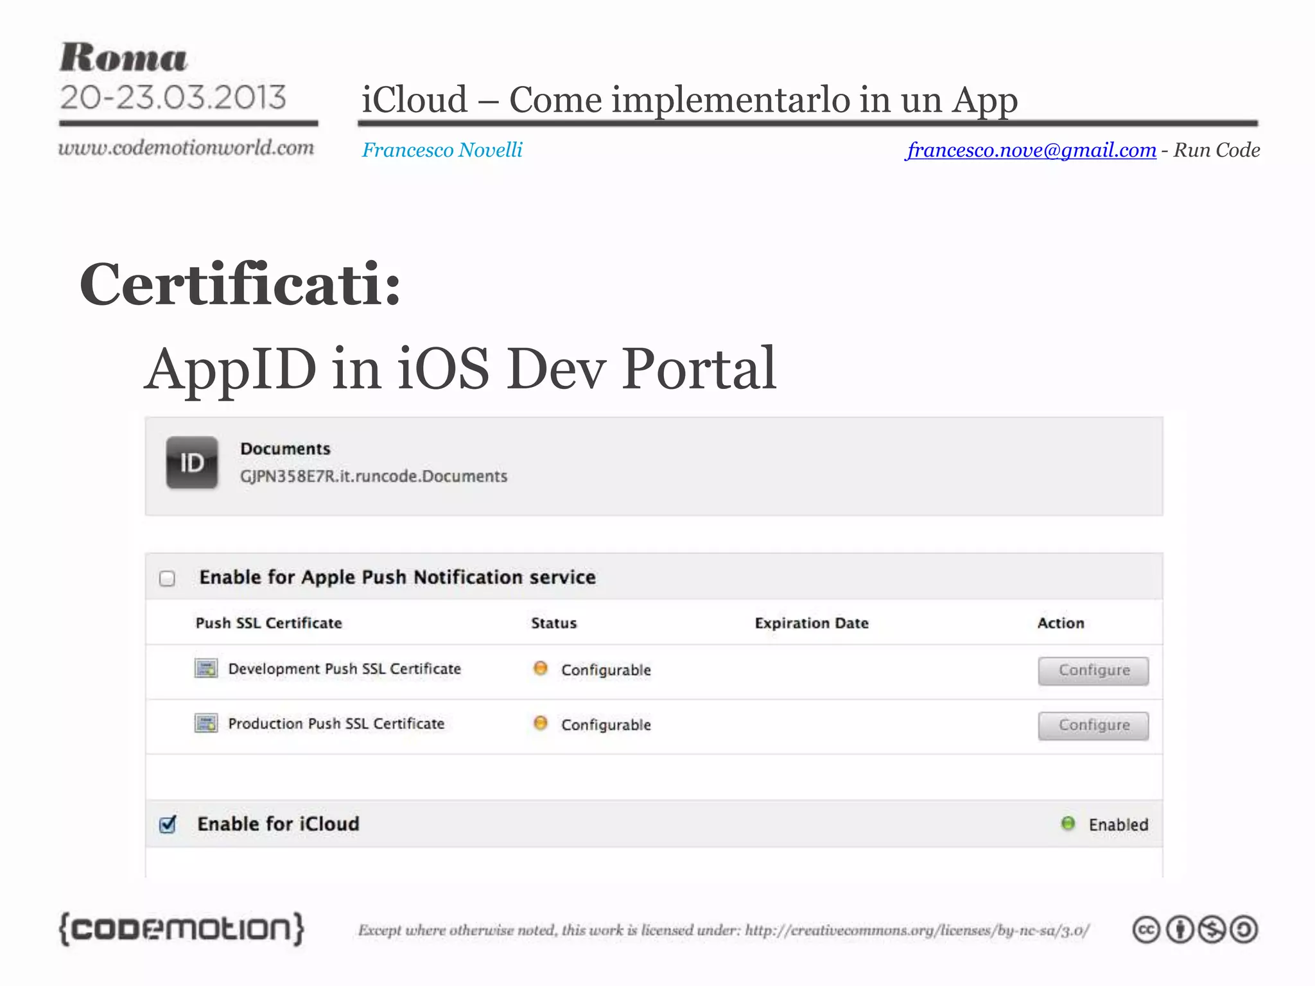This screenshot has width=1315, height=986.
Task: Click the Non-Commercial license icon
Action: click(1212, 930)
